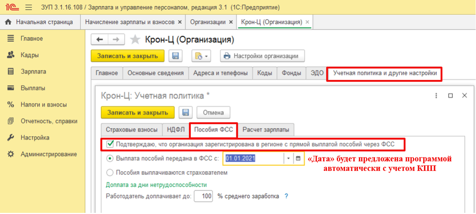Switch to the Коды tab
The image size is (476, 214).
[x=265, y=73]
